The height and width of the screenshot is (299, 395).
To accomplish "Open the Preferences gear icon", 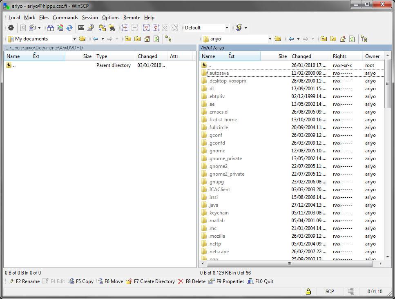I will tap(11, 28).
